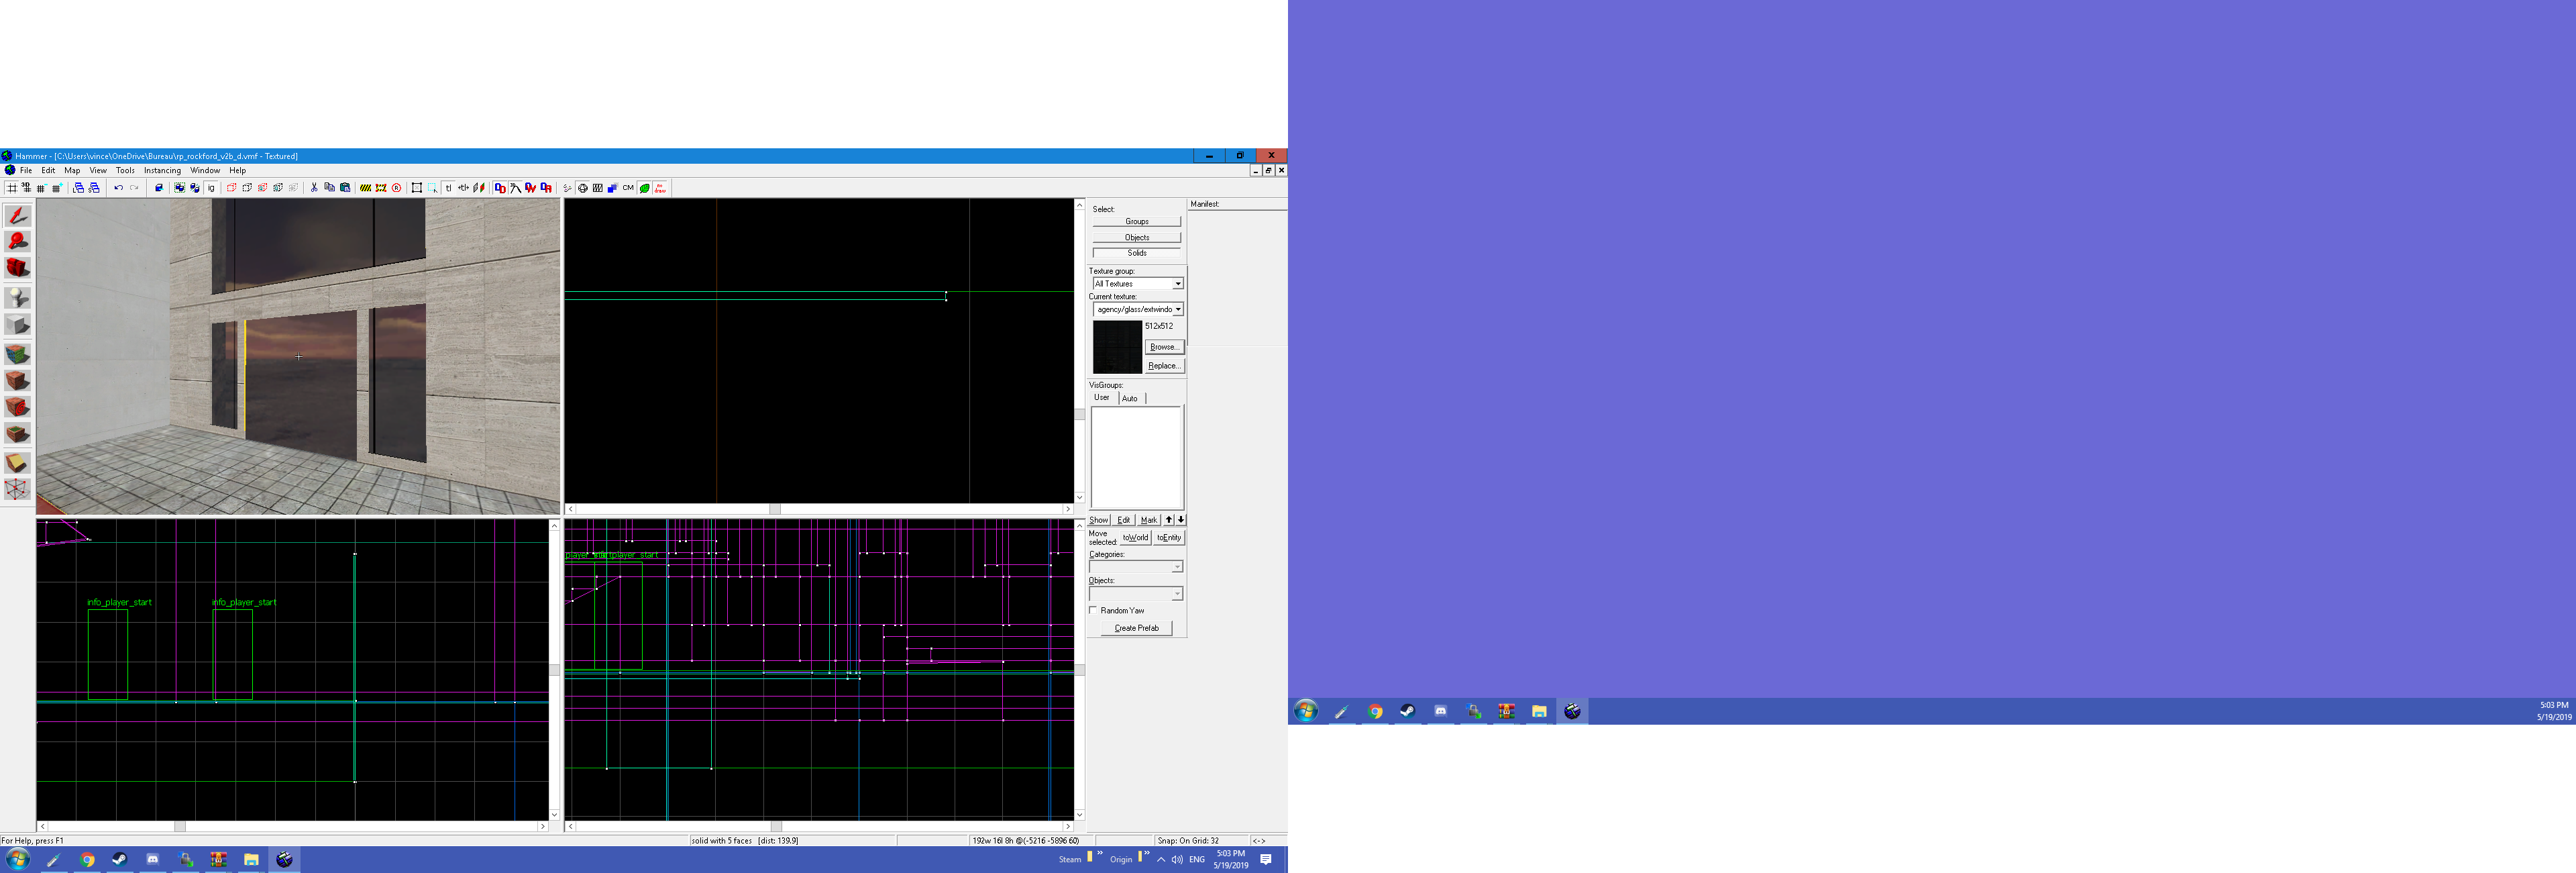Open the Tools menu
The width and height of the screenshot is (2576, 873).
point(125,171)
